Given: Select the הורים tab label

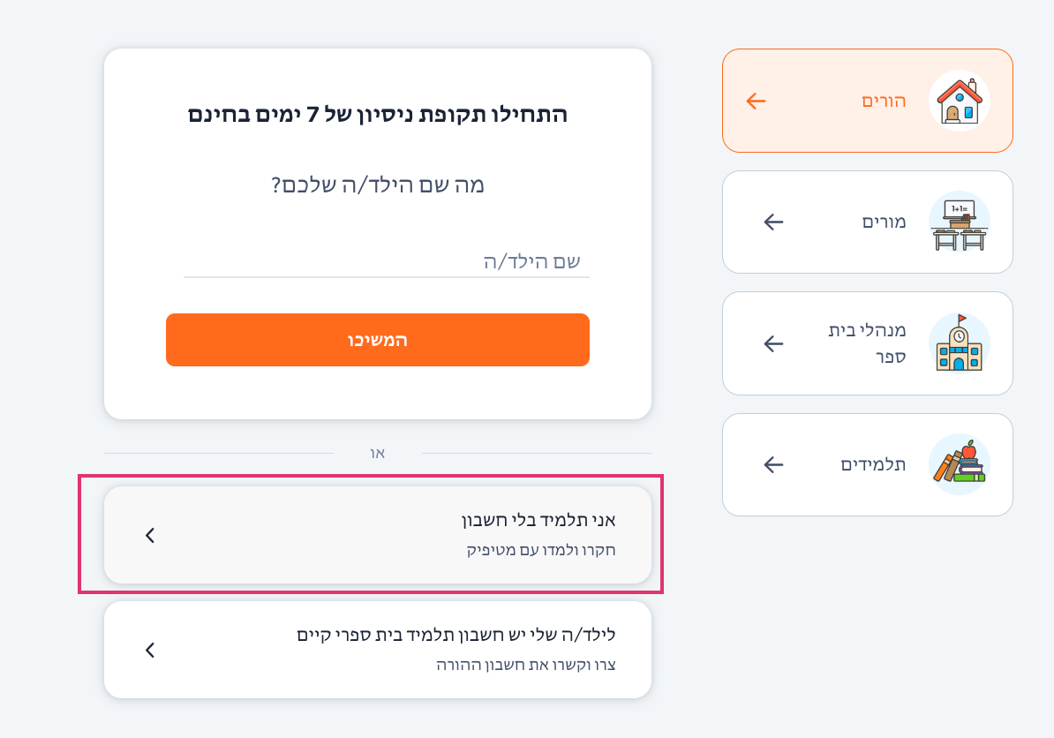Looking at the screenshot, I should coord(884,101).
